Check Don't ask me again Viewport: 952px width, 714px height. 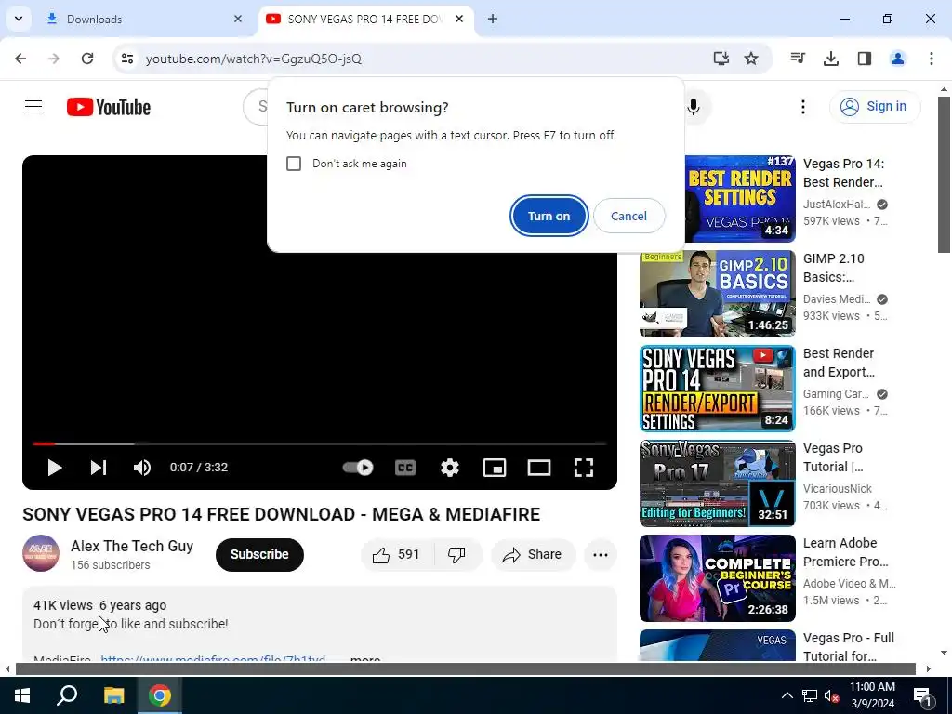point(294,164)
